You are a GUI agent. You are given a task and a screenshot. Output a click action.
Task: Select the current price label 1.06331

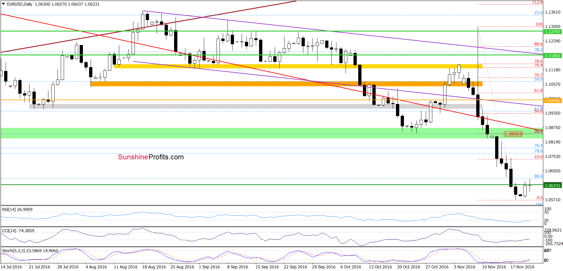[x=553, y=186]
